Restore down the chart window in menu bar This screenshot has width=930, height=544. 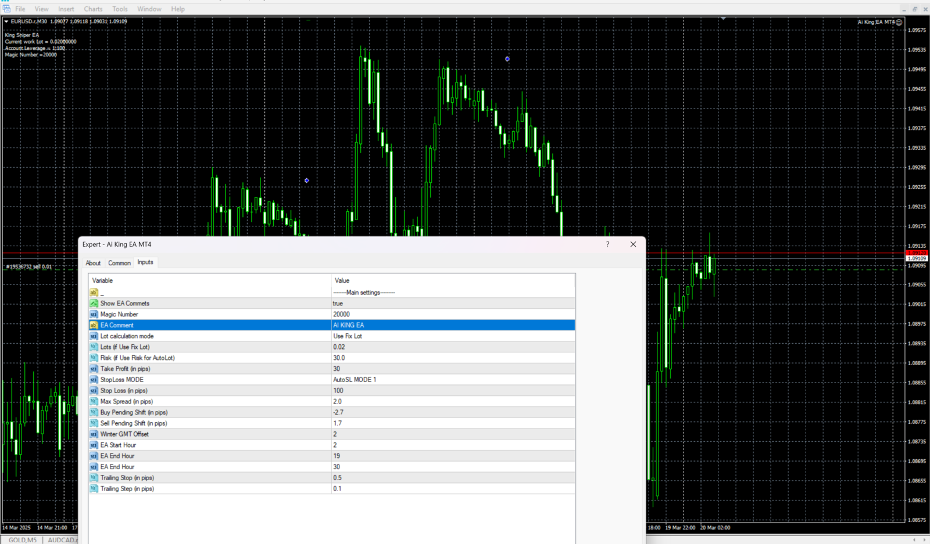click(x=914, y=9)
